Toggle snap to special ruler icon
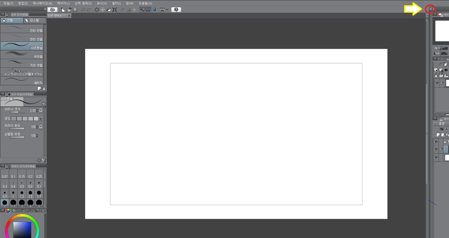This screenshot has width=449, height=238. tap(148, 10)
